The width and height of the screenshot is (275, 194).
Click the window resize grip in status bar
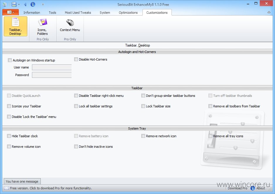pos(270,189)
